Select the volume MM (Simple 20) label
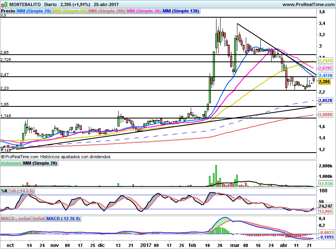The image size is (336, 249). tap(40, 163)
